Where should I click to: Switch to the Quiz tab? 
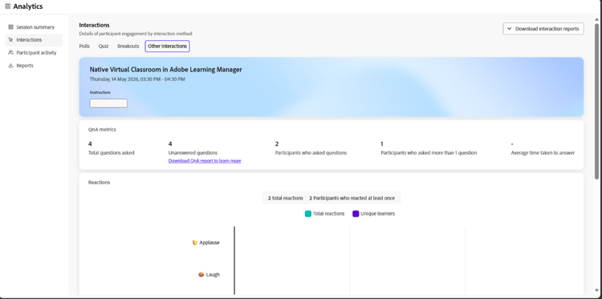[x=104, y=46]
